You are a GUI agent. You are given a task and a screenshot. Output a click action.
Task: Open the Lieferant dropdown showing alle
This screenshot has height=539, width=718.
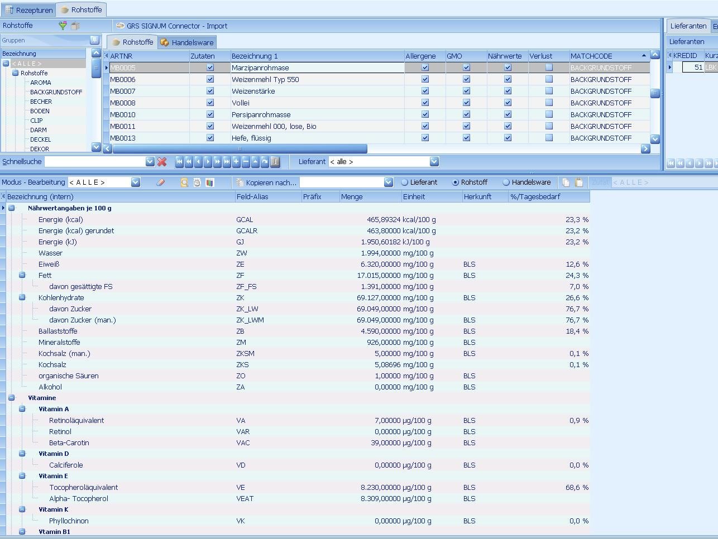point(434,162)
